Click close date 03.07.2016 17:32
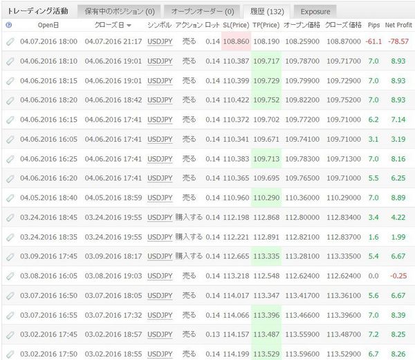Viewport: 415px width, 360px height. pos(113,315)
